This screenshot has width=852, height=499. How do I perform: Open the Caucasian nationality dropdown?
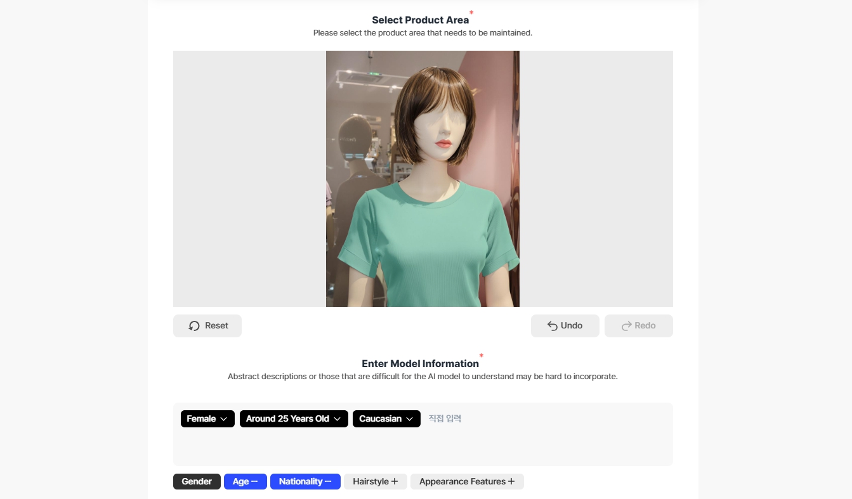click(386, 418)
